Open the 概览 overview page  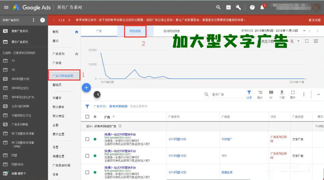click(x=55, y=32)
